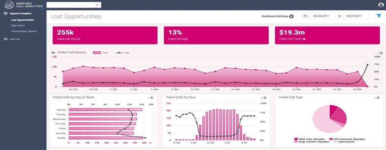The height and width of the screenshot is (150, 386).
Task: Open the user account profile icon
Action: click(381, 5)
